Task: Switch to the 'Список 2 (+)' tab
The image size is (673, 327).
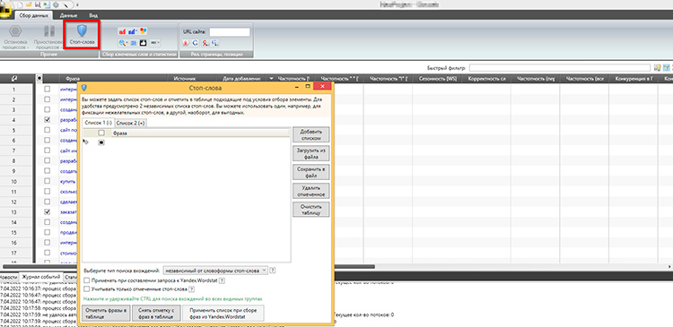Action: tap(130, 123)
